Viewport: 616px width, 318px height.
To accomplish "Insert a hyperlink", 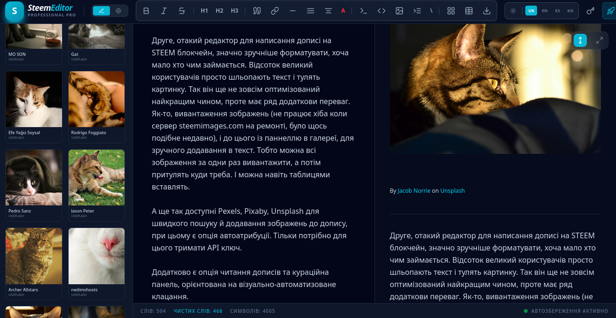I will pos(275,11).
